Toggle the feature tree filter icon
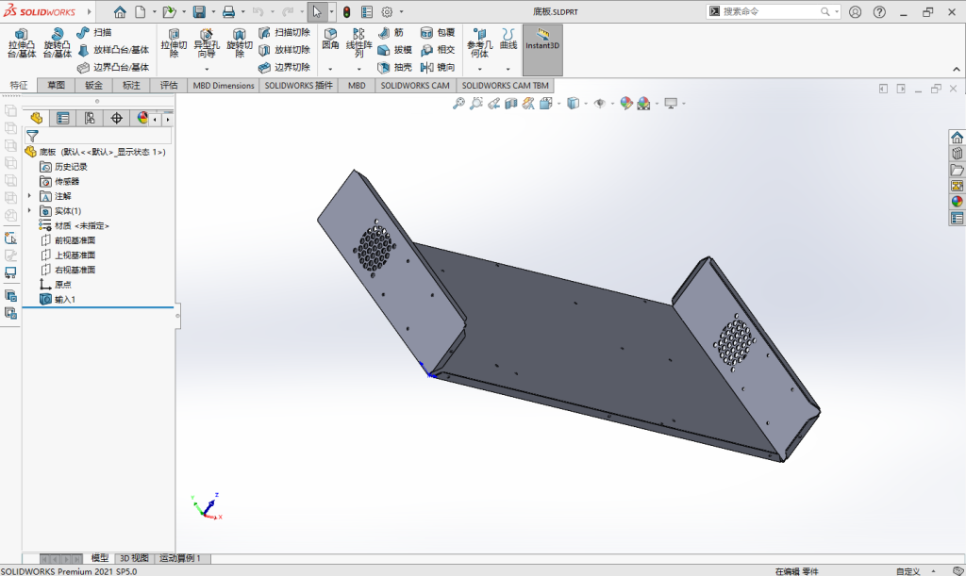 click(x=32, y=136)
